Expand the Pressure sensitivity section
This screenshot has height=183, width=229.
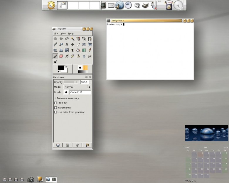[x=55, y=98]
